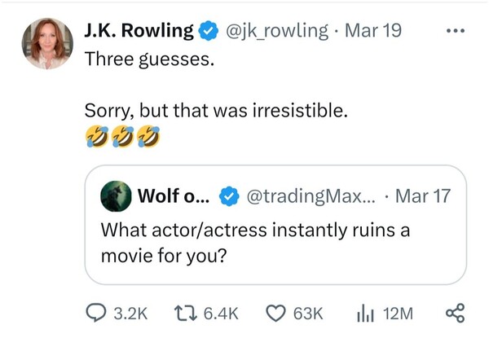
Task: Click J.K. Rowling's blue verified badge
Action: pyautogui.click(x=209, y=31)
